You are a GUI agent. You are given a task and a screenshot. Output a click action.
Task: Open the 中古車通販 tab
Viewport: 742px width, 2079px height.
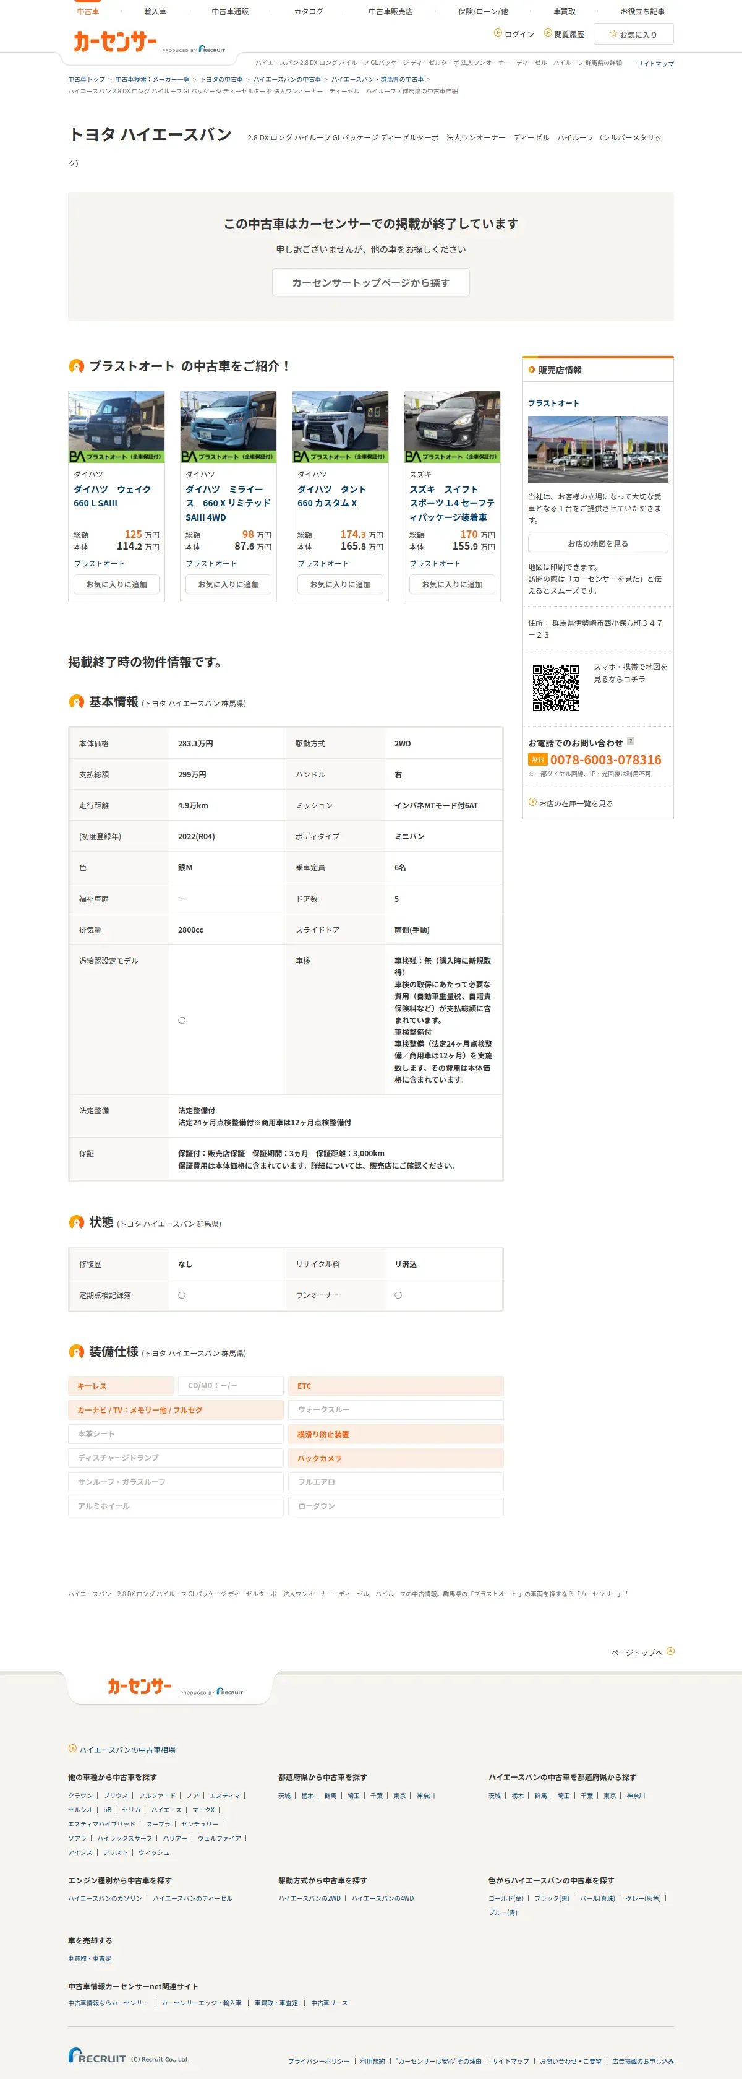coord(230,11)
